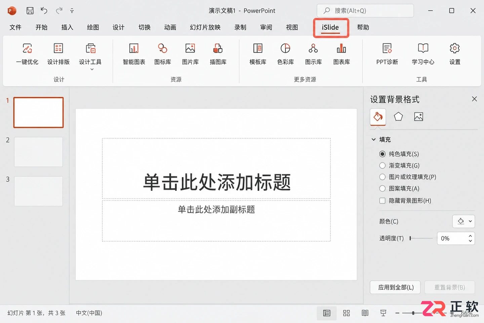Viewport: 484px width, 323px height.
Task: Open the 模板库 template library
Action: 258,54
